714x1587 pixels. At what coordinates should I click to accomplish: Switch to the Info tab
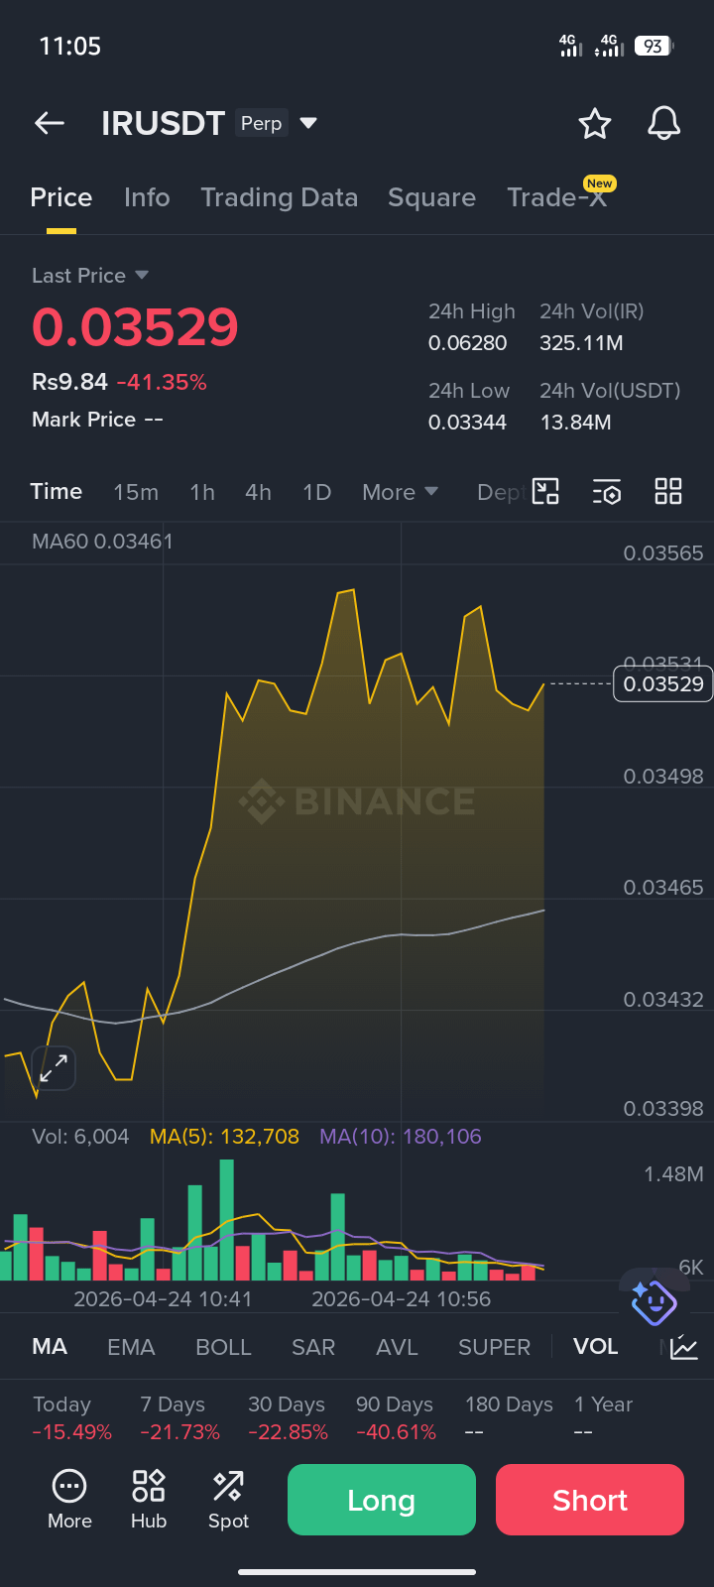click(x=147, y=197)
